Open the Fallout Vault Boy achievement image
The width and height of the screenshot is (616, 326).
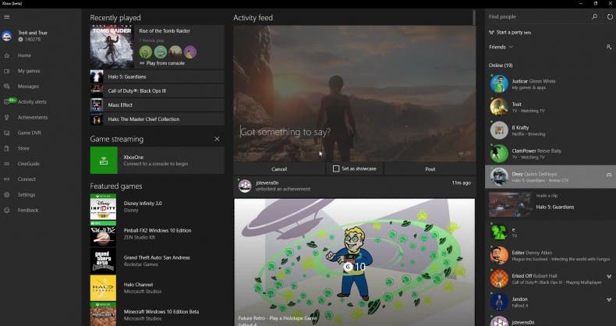pos(354,262)
